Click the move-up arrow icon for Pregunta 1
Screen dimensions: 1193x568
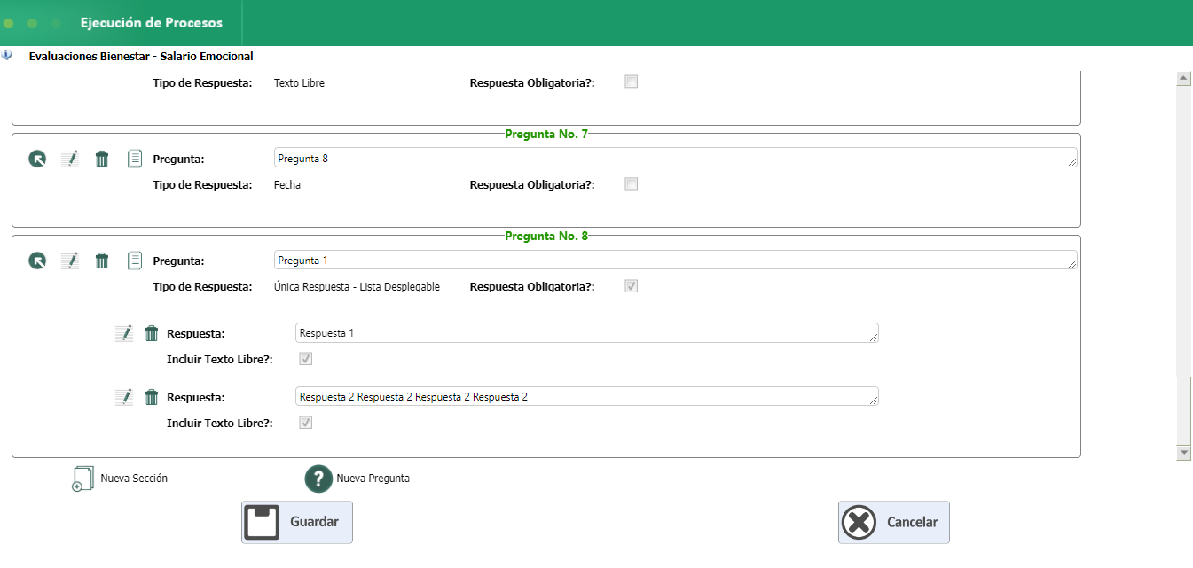point(37,261)
